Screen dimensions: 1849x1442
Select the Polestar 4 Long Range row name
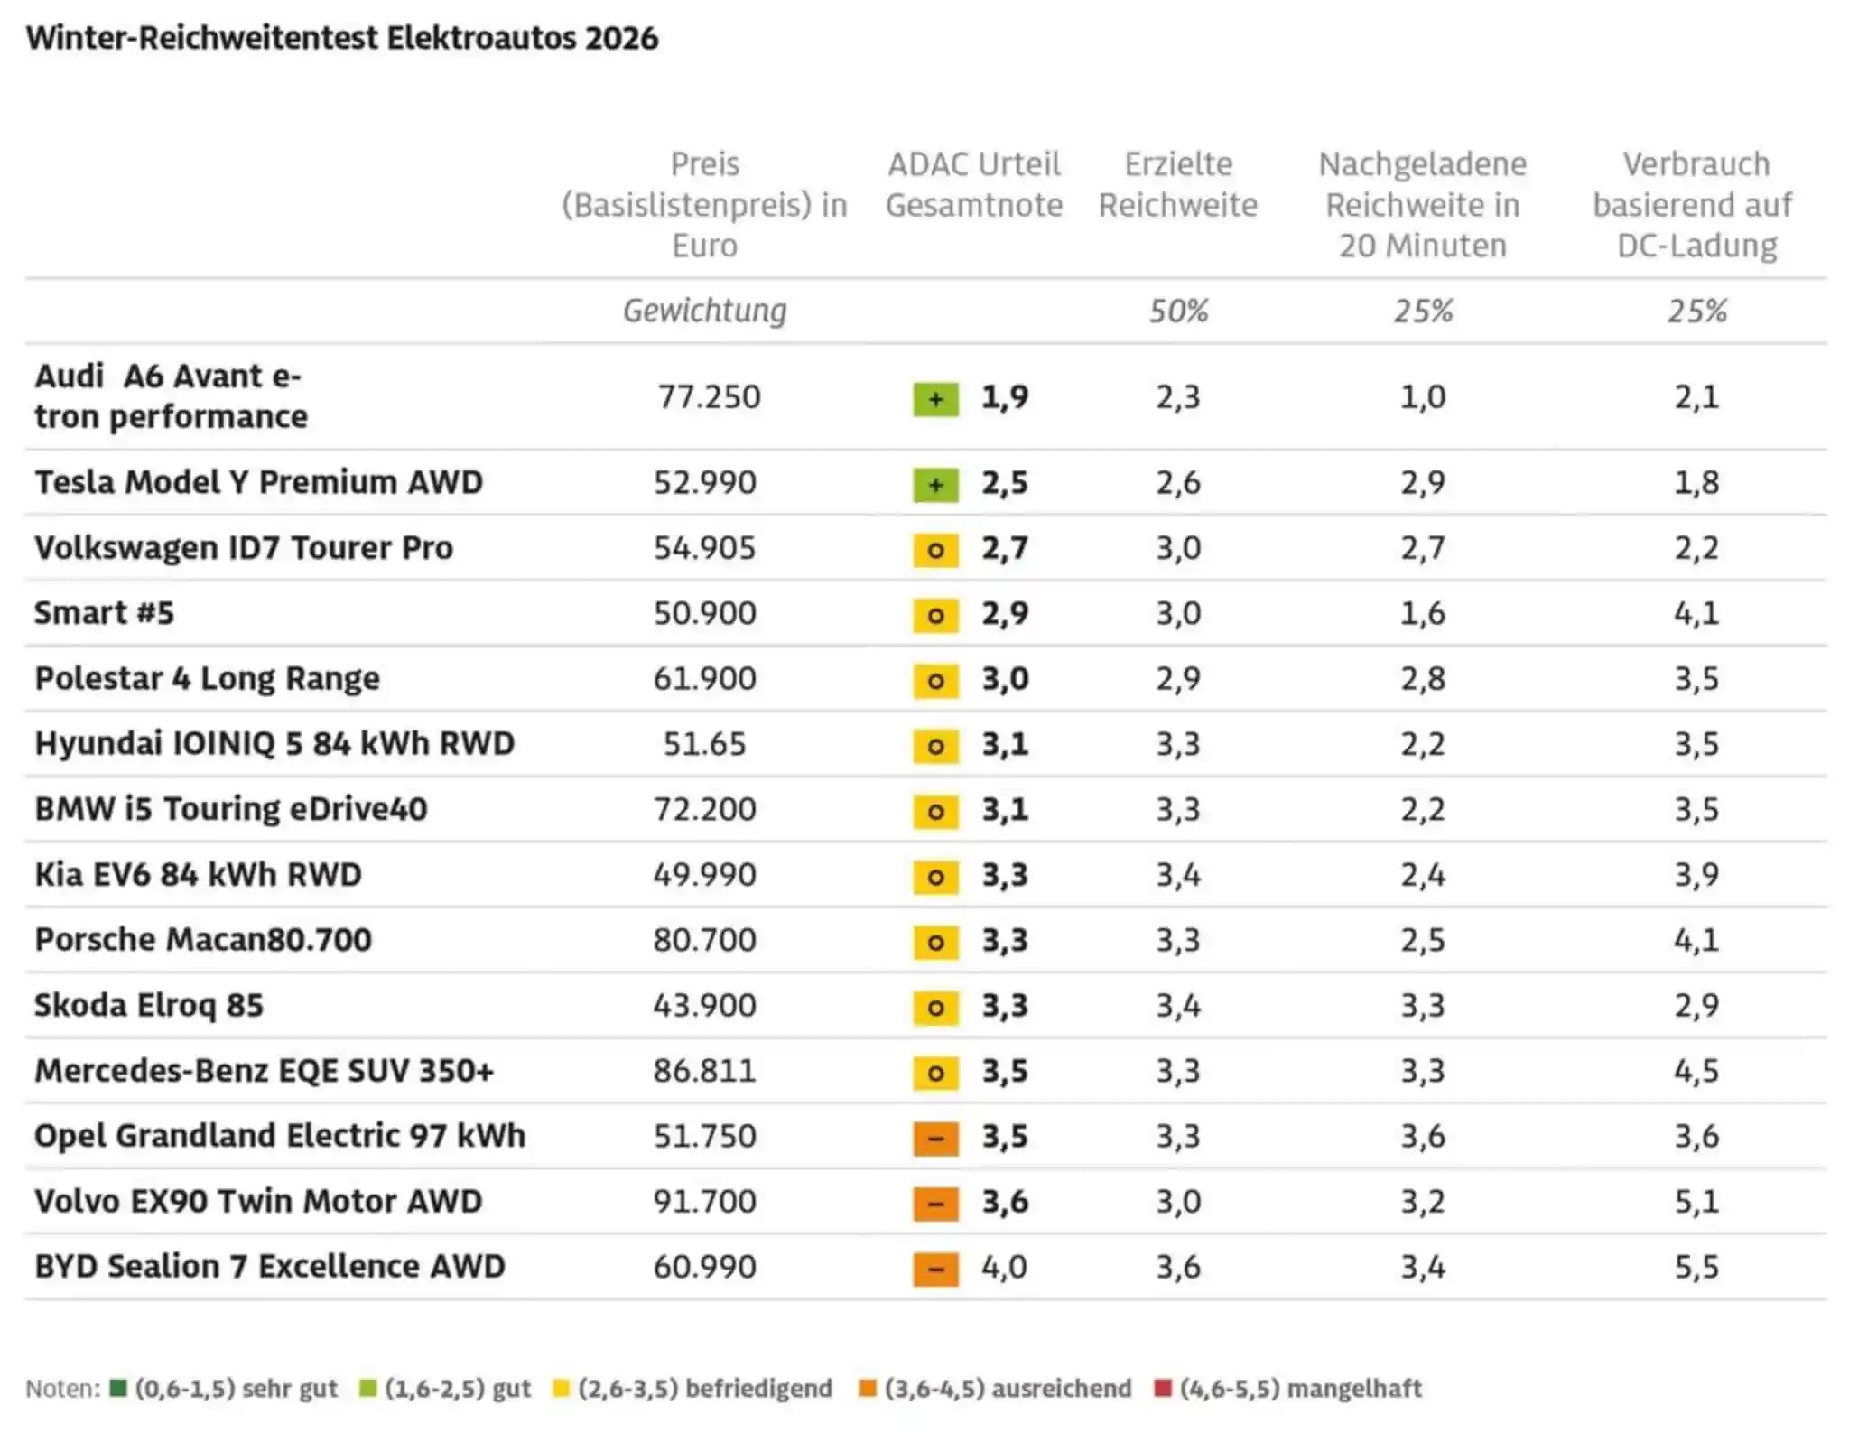pyautogui.click(x=207, y=679)
